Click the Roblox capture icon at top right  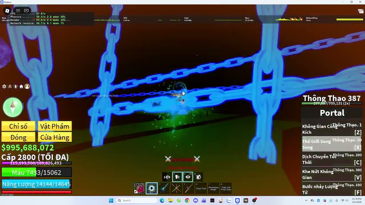click(x=361, y=11)
